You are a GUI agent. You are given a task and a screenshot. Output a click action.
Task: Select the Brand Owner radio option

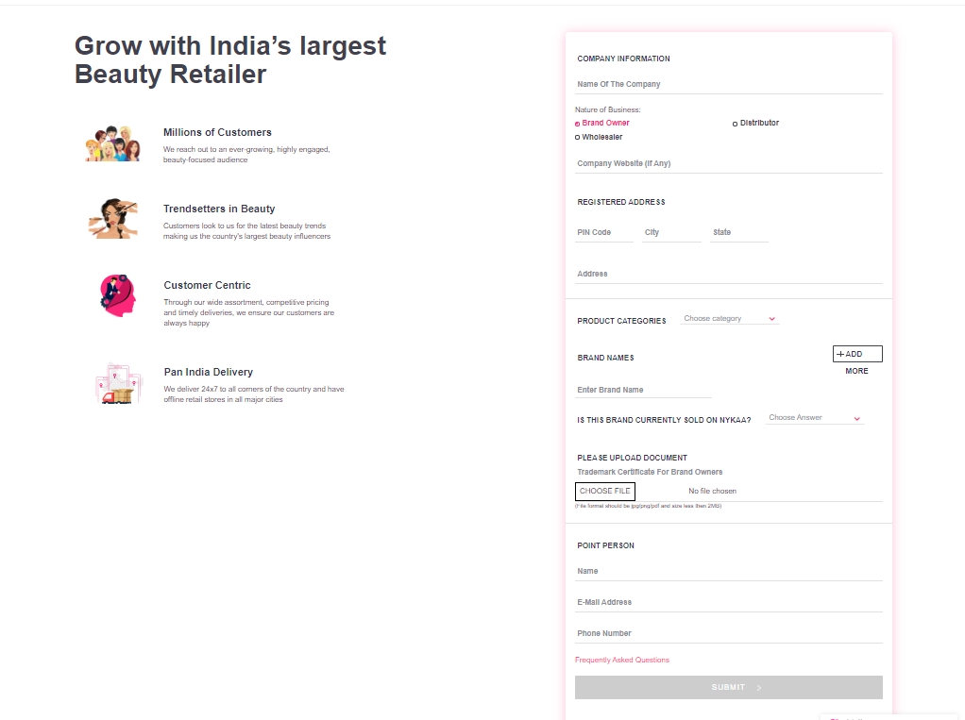[578, 124]
